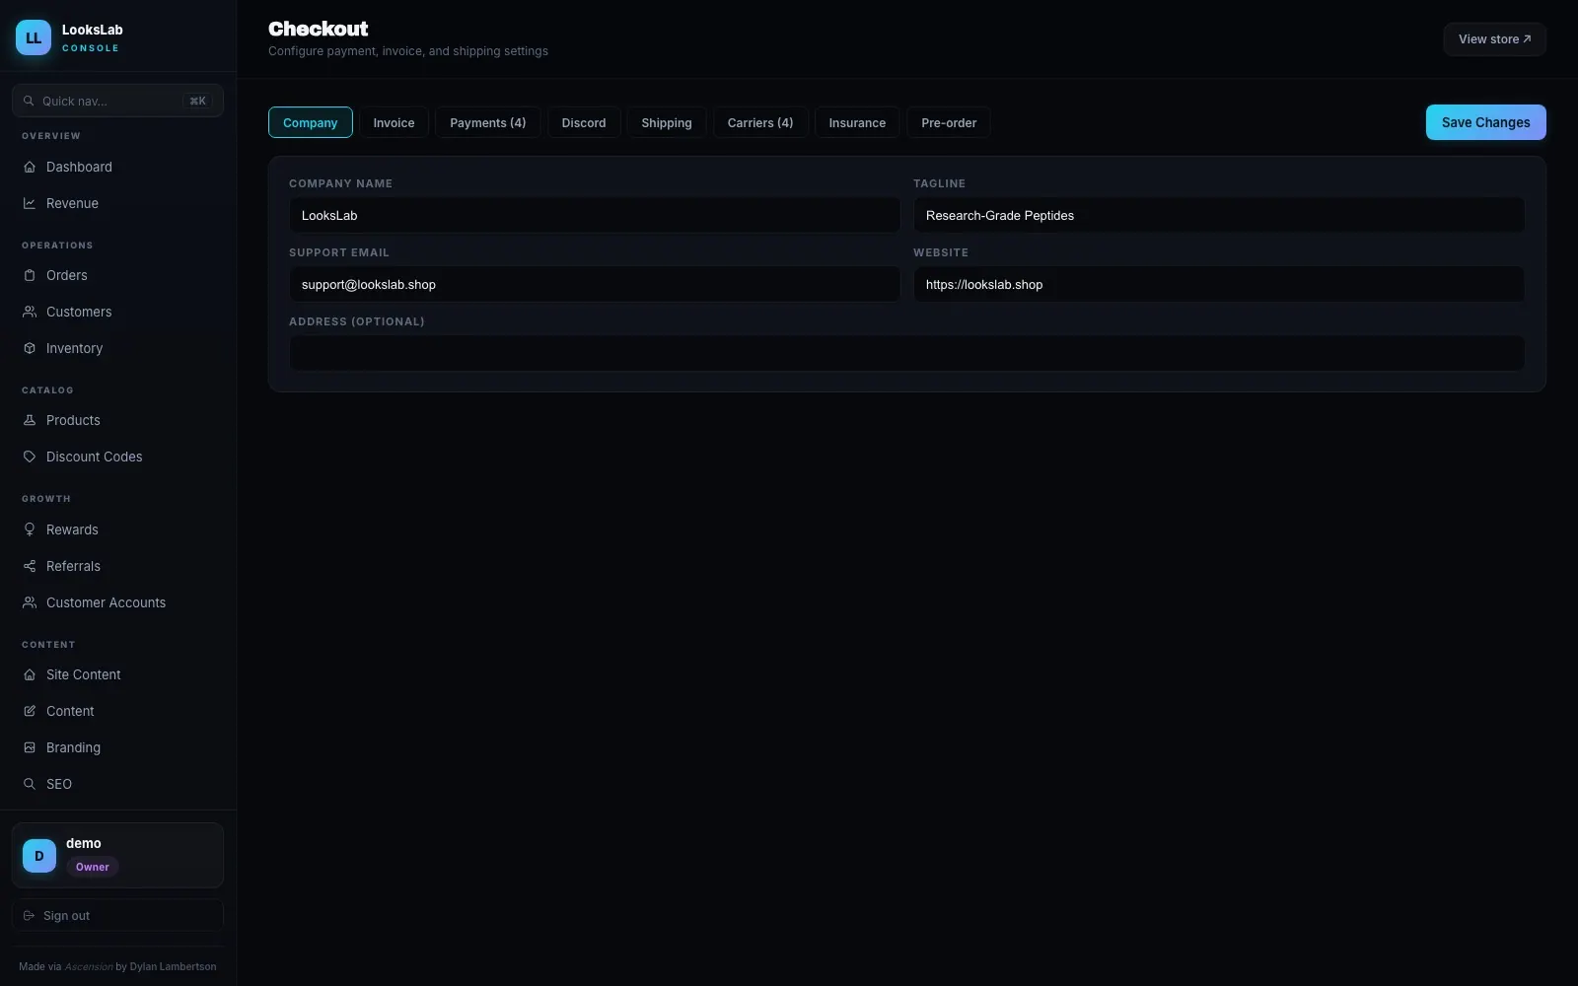Click the Site Content home icon
This screenshot has height=986, width=1578.
coord(30,675)
